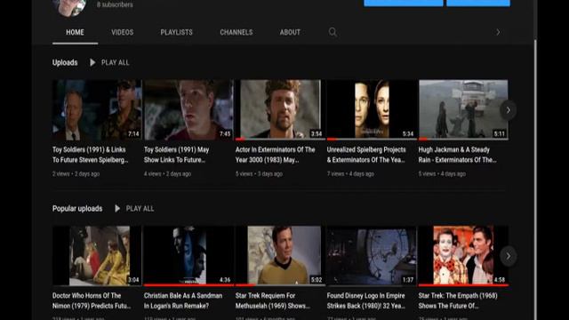The height and width of the screenshot is (320, 569).
Task: Click Play All text next to Popular uploads
Action: tap(140, 209)
